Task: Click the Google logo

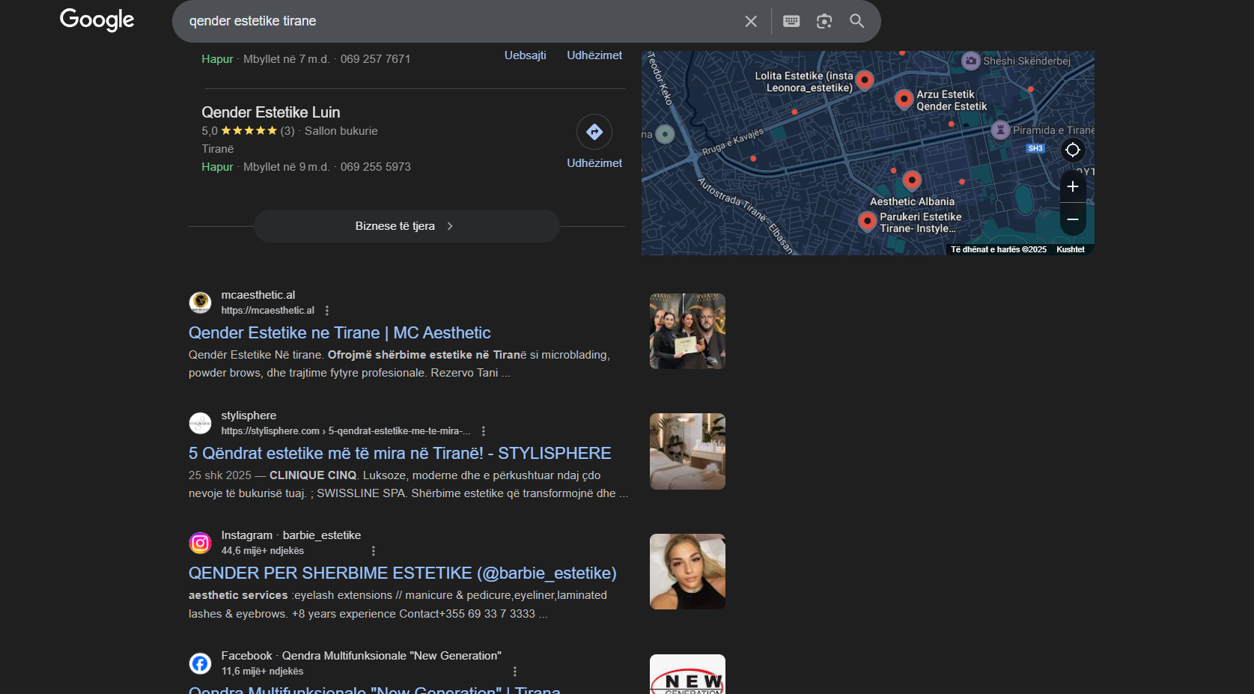Action: click(x=96, y=19)
